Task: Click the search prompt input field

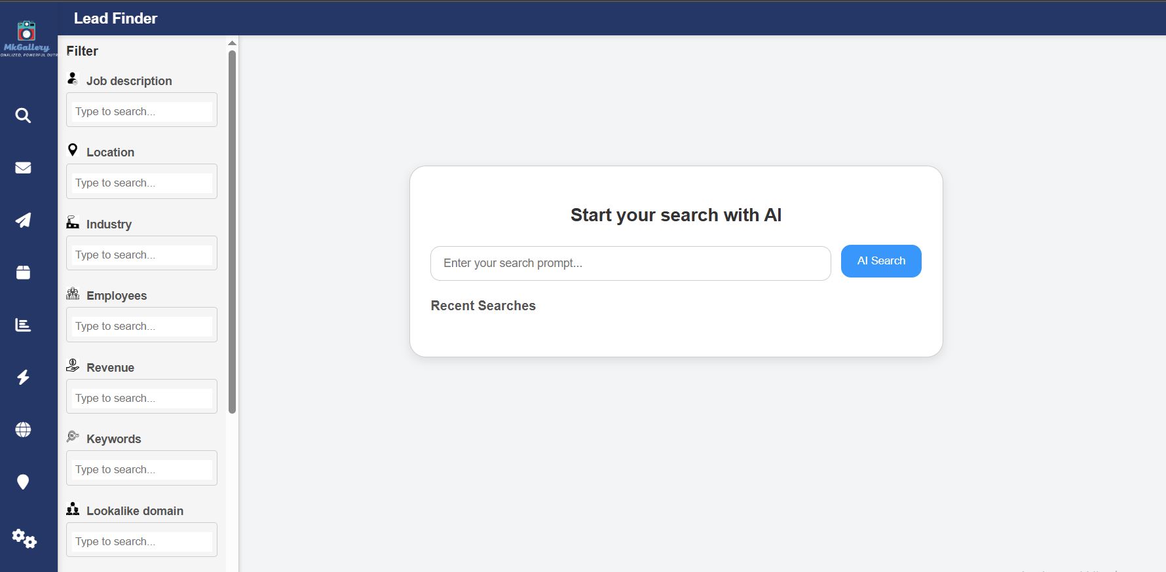Action: (629, 263)
